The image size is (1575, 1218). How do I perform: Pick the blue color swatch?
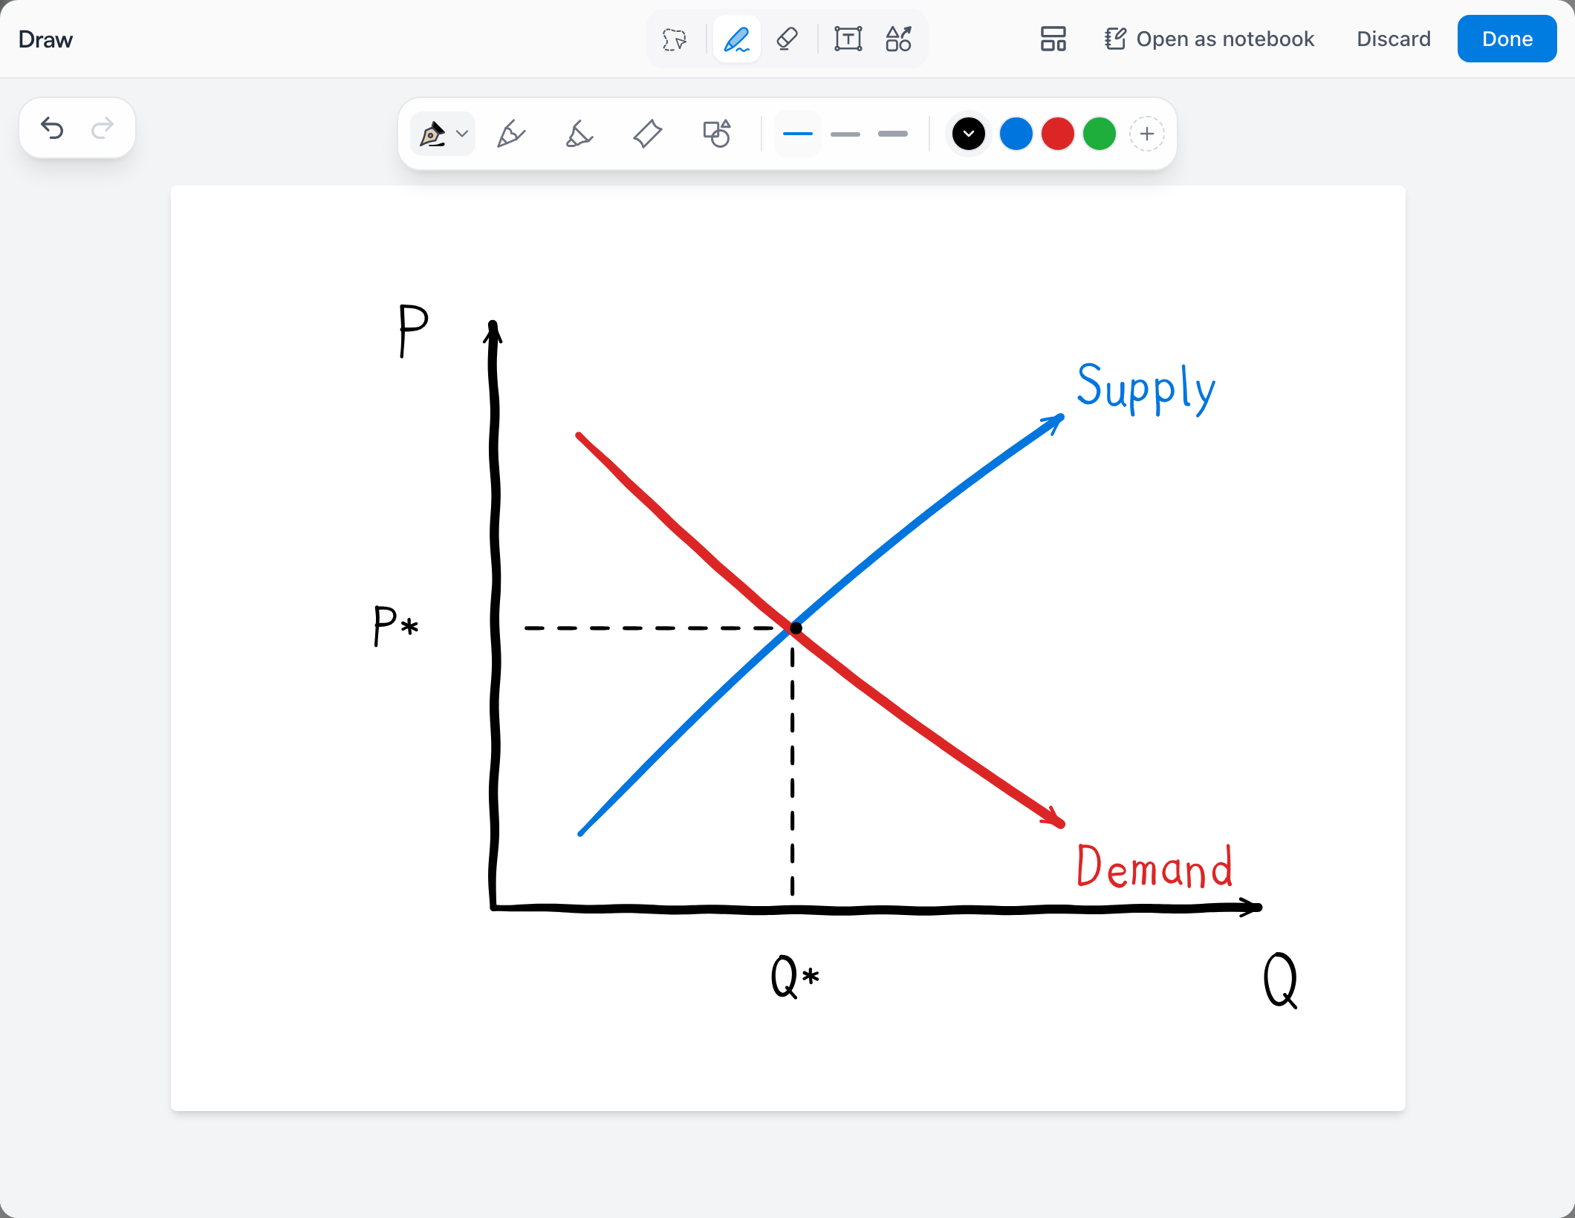click(x=1016, y=134)
